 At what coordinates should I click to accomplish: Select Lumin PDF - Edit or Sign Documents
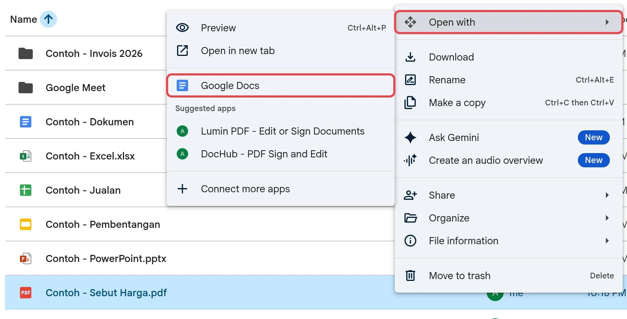pos(281,131)
